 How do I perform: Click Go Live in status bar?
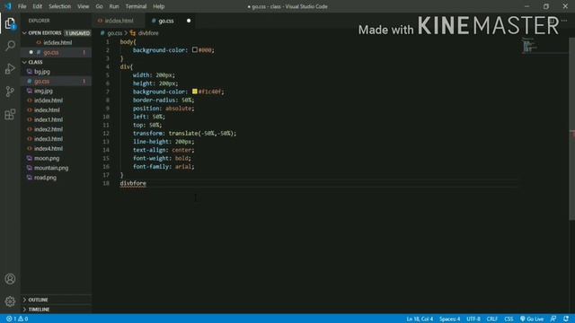tap(532, 319)
